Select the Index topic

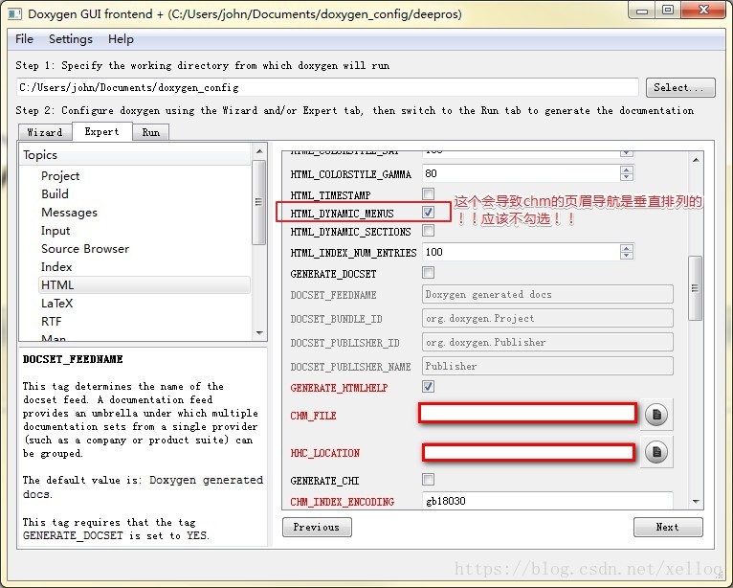click(x=56, y=267)
